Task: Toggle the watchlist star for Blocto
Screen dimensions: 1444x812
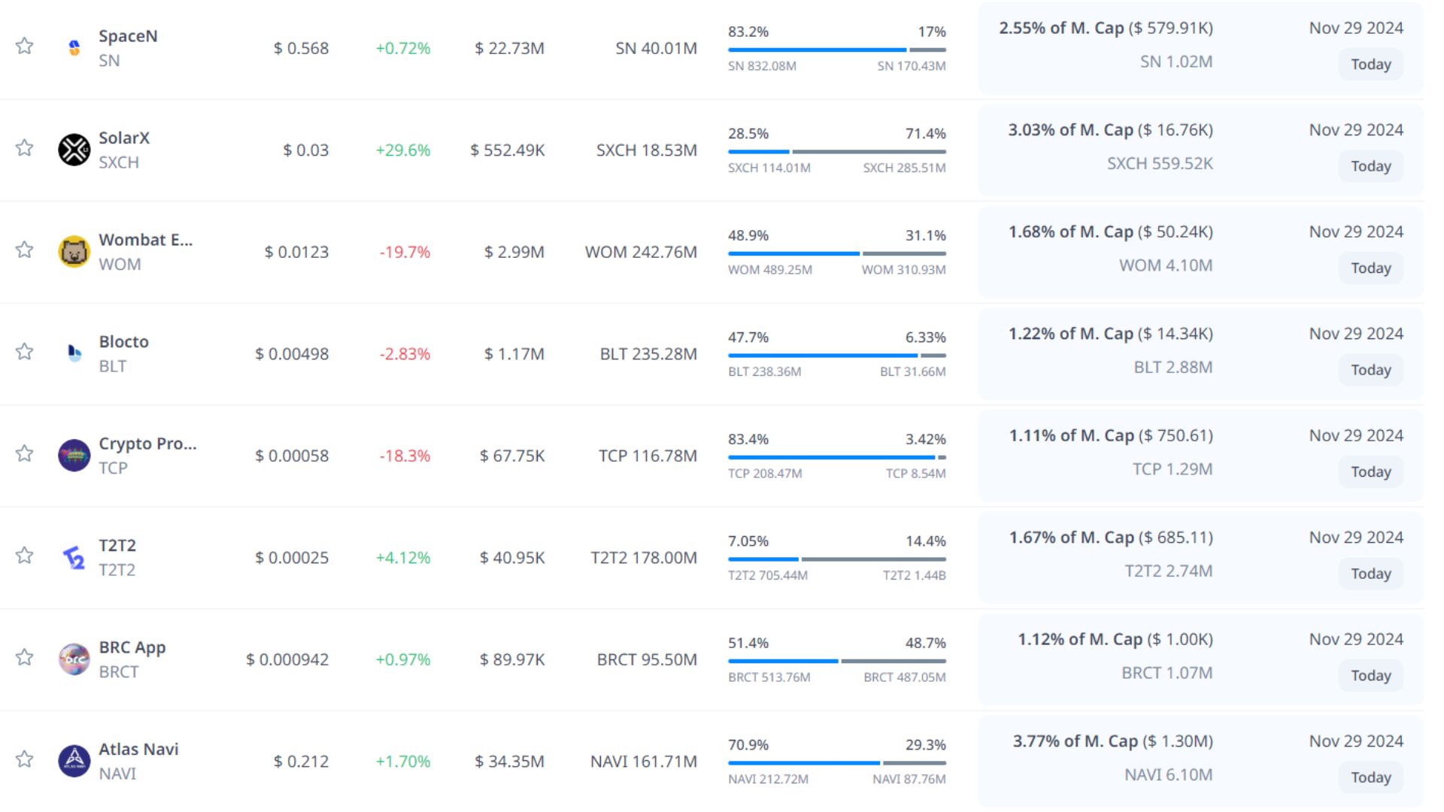Action: [25, 351]
